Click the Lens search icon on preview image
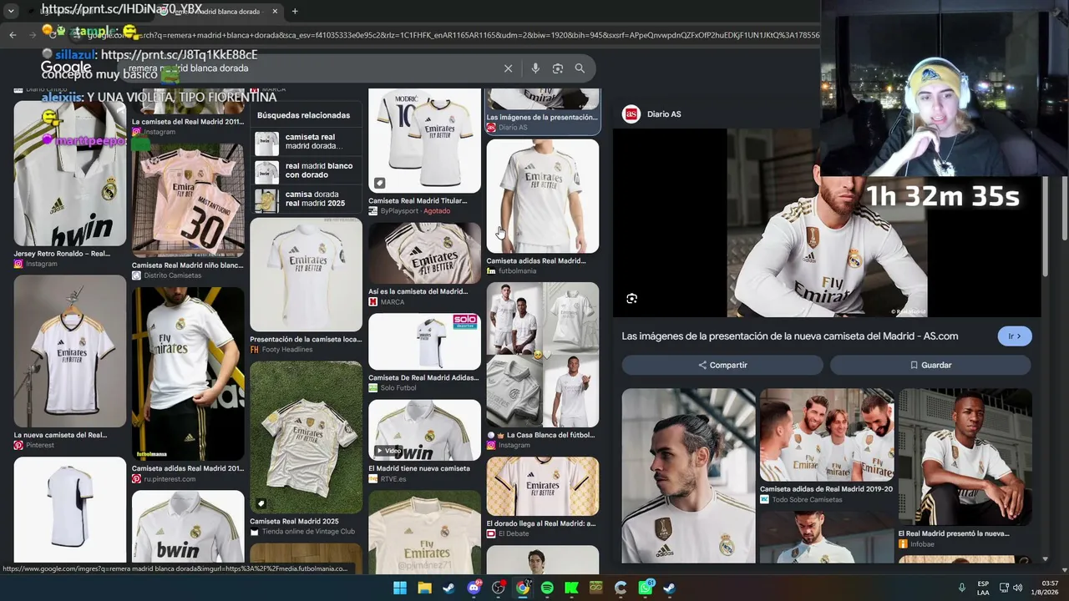1069x601 pixels. (632, 298)
